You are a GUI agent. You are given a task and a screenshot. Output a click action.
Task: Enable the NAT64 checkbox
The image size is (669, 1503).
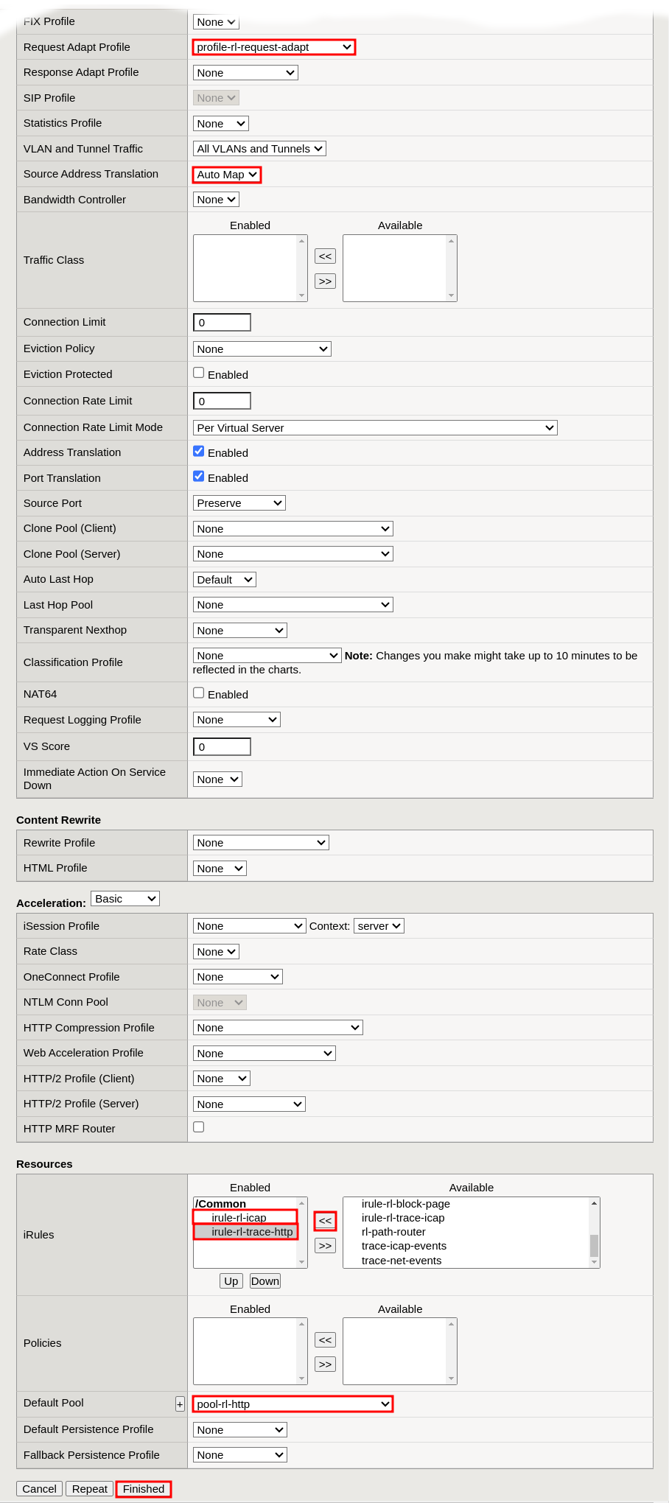click(199, 693)
